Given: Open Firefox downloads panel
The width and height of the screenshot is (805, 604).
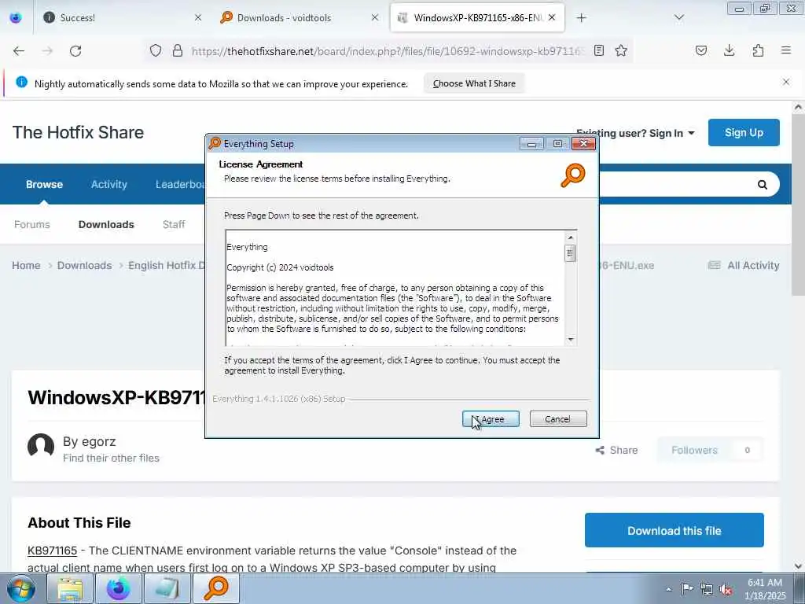Looking at the screenshot, I should [729, 50].
